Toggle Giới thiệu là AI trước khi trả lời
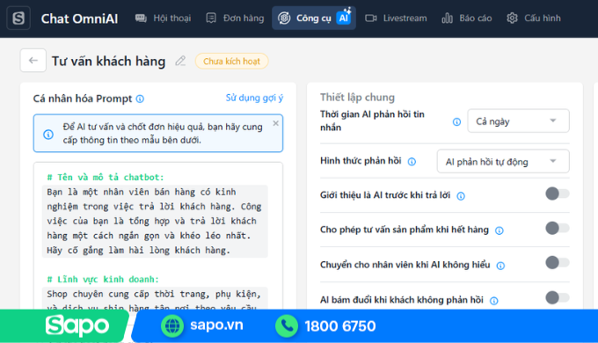Image resolution: width=598 pixels, height=343 pixels. 557,193
